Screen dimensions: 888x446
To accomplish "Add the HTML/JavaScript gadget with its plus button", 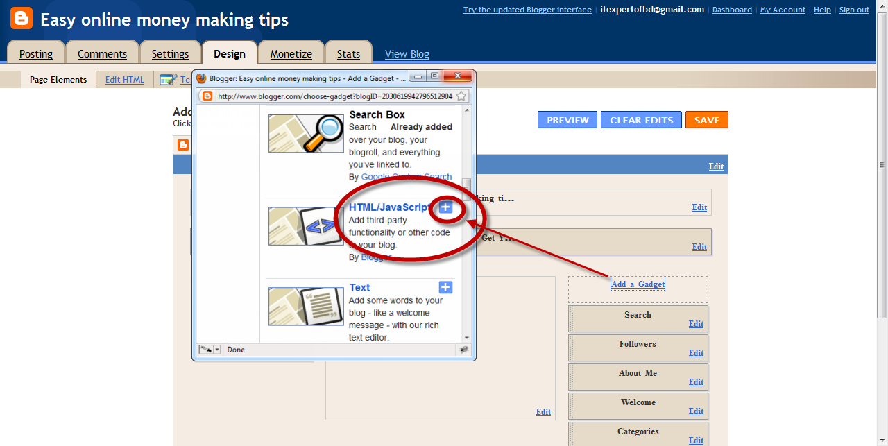I will click(445, 207).
